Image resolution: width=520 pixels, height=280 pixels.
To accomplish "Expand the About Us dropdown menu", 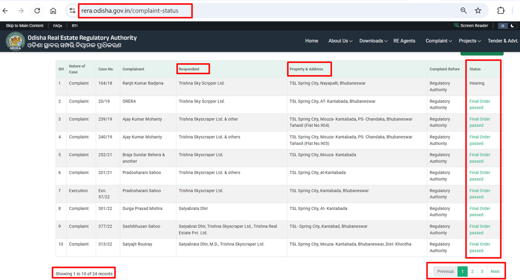I will (x=340, y=41).
